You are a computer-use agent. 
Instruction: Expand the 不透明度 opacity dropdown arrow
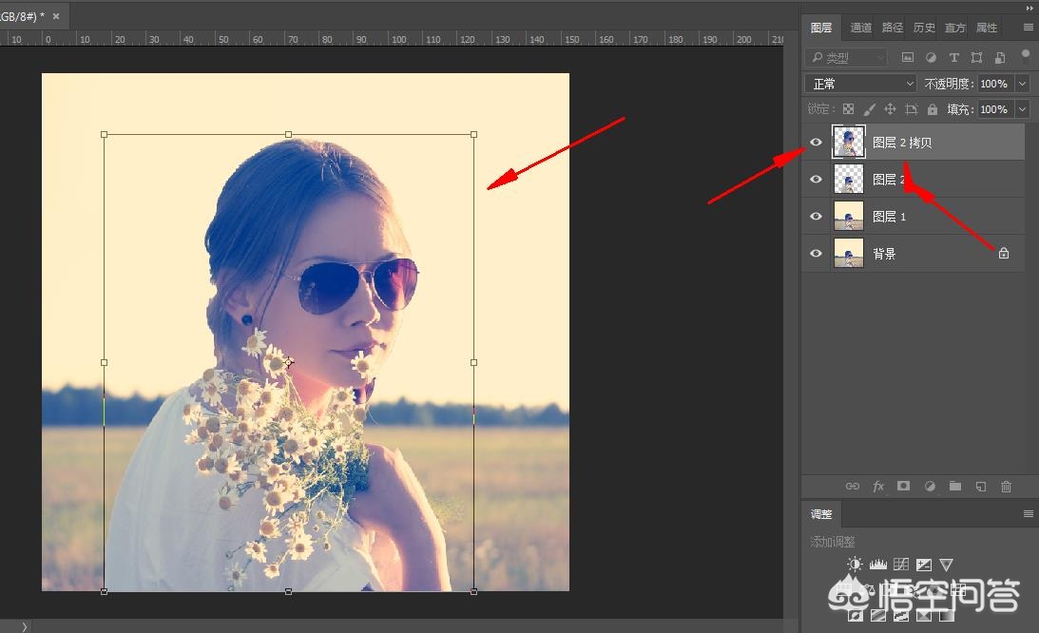(x=1023, y=84)
